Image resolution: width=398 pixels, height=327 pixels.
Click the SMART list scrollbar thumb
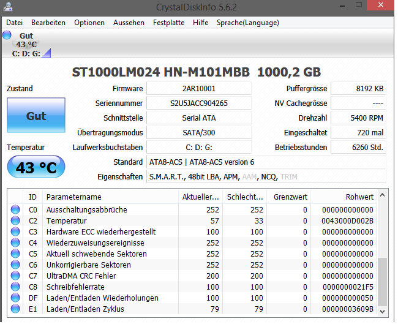pos(383,282)
